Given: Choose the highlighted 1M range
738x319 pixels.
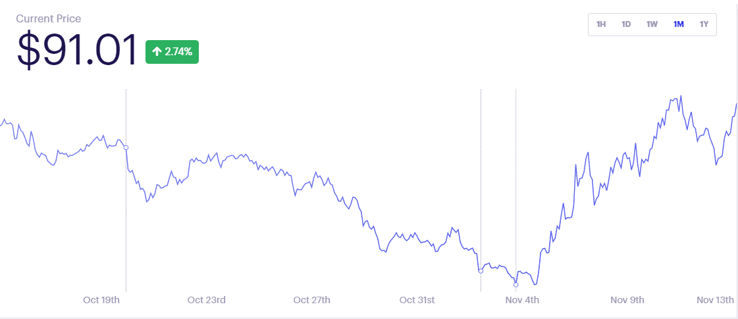Looking at the screenshot, I should click(678, 24).
